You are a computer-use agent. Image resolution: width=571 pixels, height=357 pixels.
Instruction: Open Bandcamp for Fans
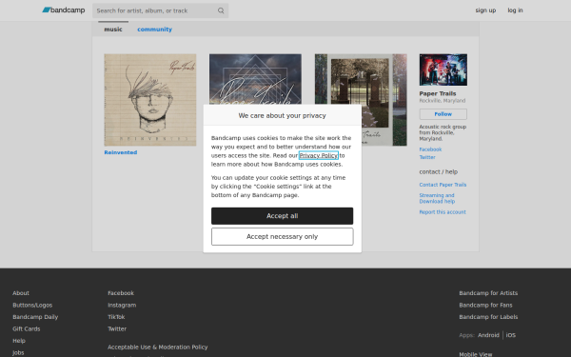tap(485, 305)
